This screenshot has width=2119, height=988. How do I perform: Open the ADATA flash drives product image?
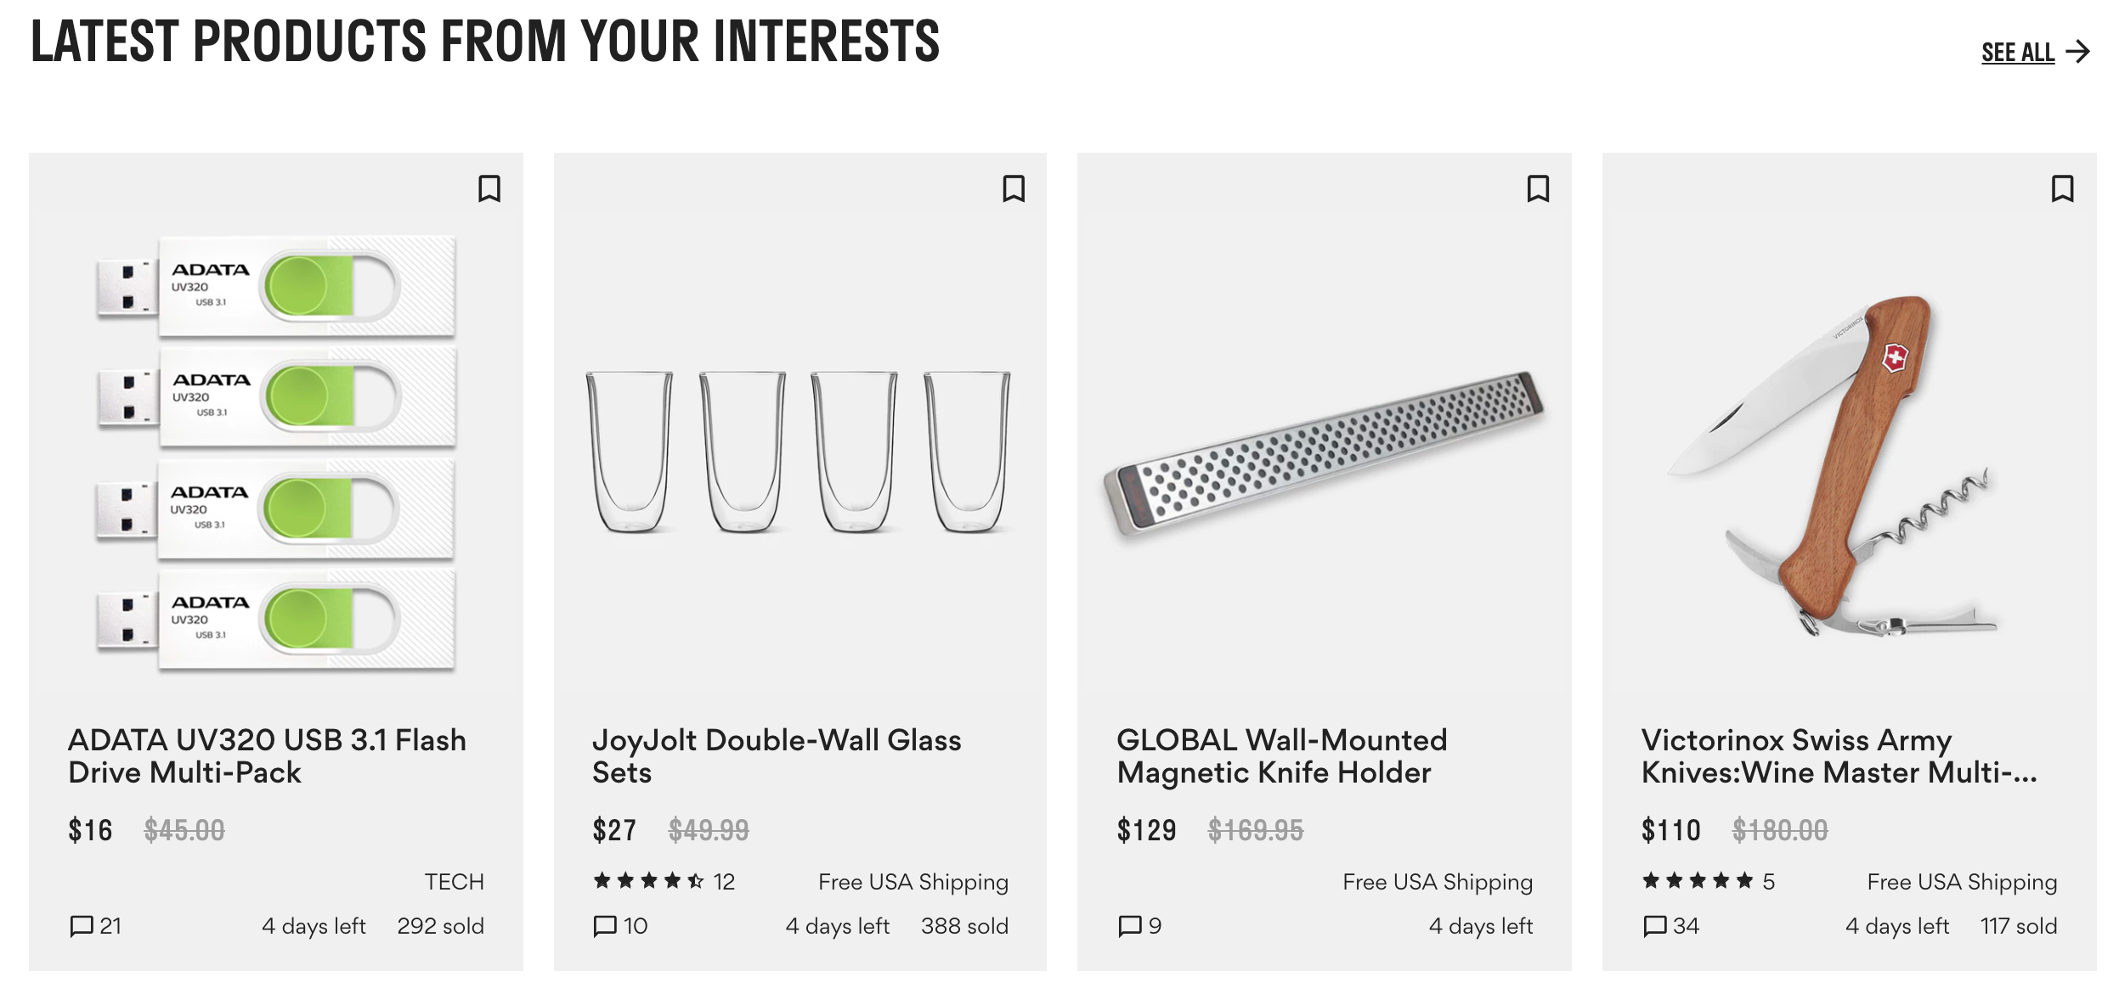coord(276,452)
